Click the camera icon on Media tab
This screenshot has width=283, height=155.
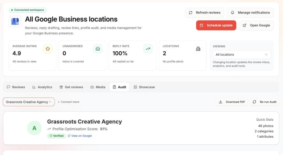point(92,87)
